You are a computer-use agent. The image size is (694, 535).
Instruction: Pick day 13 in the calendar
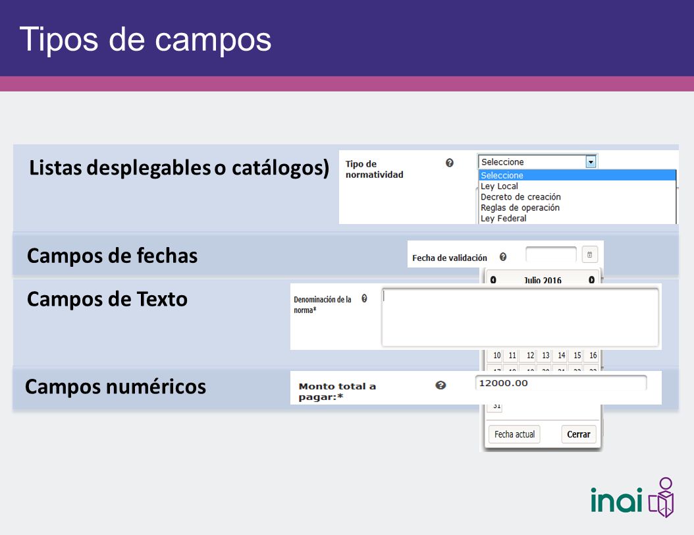click(x=546, y=355)
